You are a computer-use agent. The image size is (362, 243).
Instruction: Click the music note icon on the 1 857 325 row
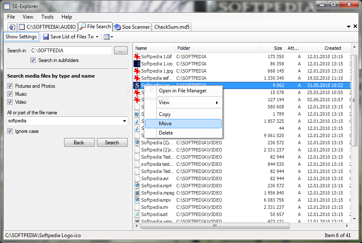point(137,121)
